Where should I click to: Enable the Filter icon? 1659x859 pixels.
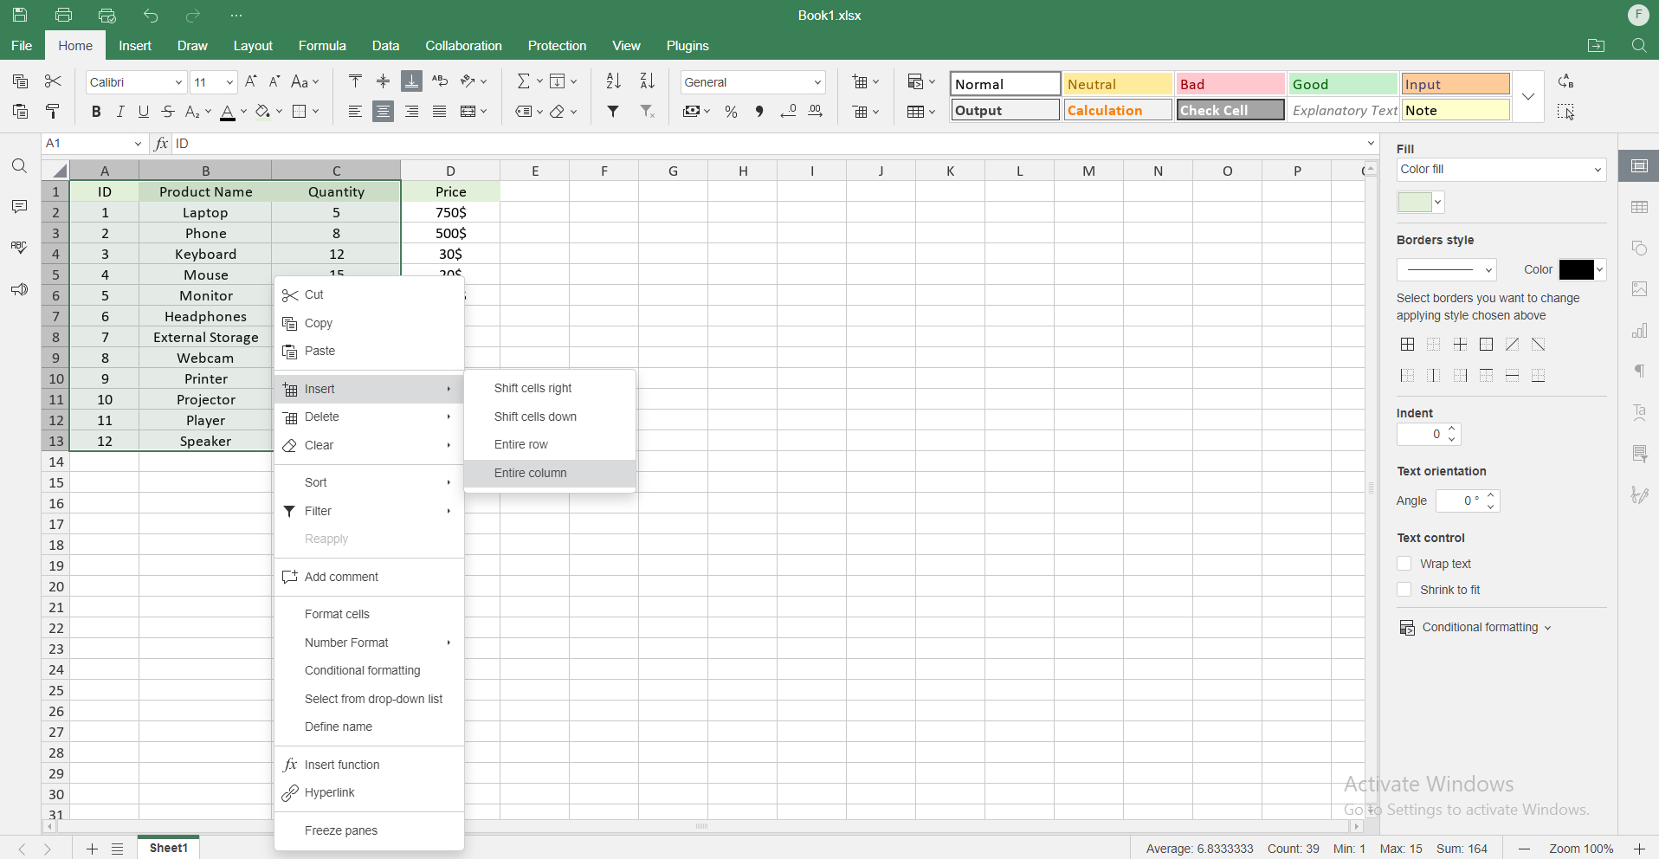click(614, 112)
